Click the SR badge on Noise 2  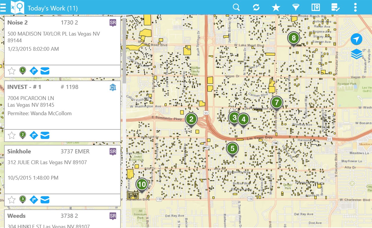click(113, 23)
